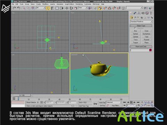This screenshot has width=167, height=125.
Task: Click the Select and Manipulate icon
Action: pyautogui.click(x=95, y=8)
